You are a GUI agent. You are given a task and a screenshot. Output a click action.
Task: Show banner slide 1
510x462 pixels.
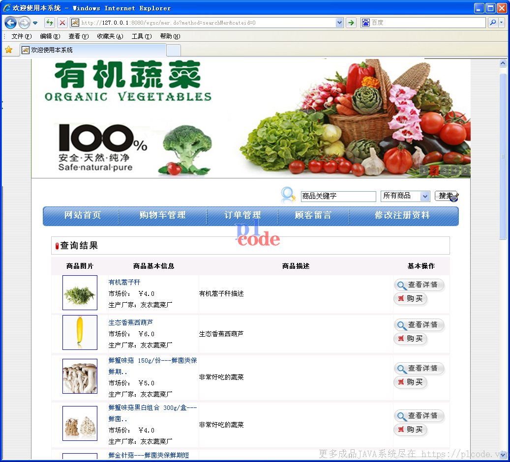[424, 170]
